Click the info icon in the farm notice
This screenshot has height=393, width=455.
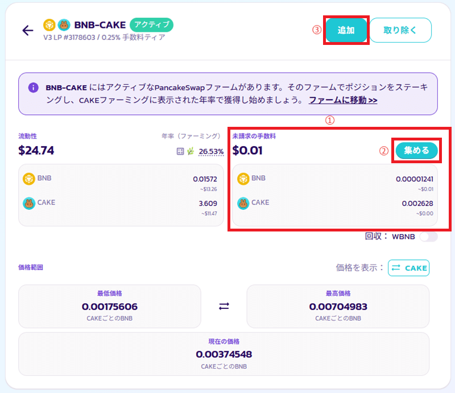(34, 88)
